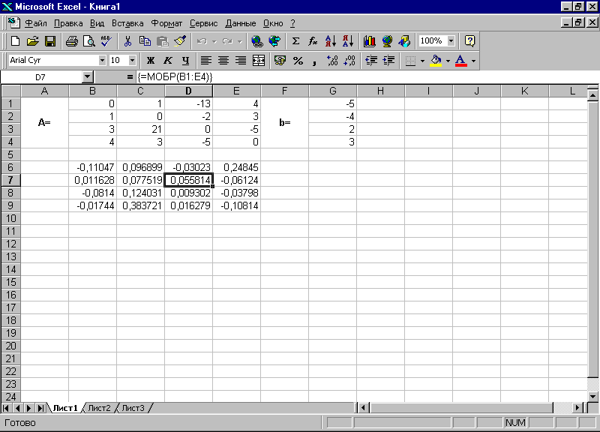Open the Office Assistant help icon
Viewport: 600px width, 432px height.
470,41
